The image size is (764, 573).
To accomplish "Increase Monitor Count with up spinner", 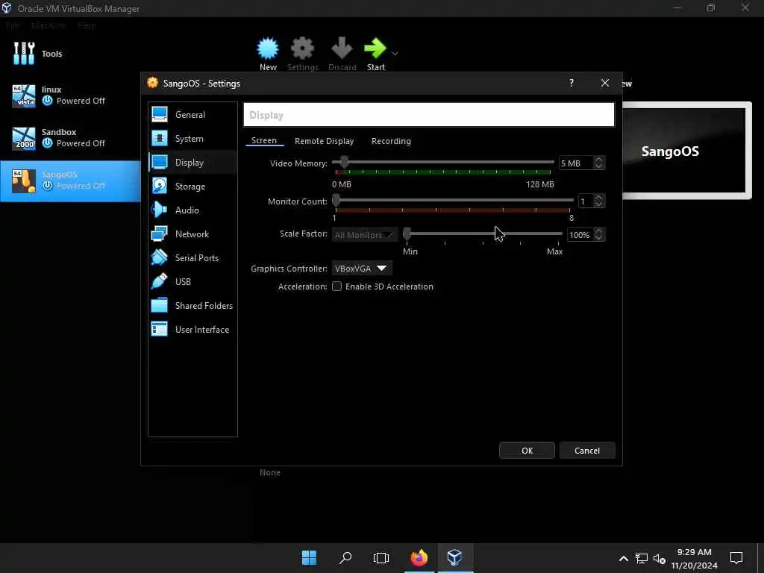I will [x=599, y=197].
